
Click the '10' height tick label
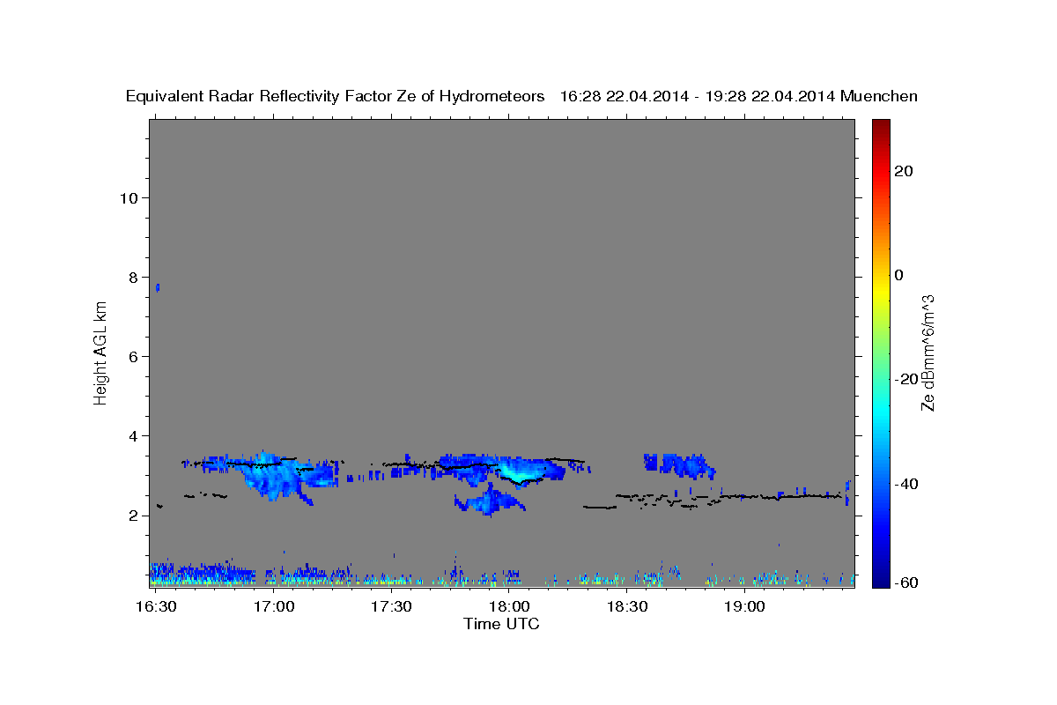coord(129,197)
